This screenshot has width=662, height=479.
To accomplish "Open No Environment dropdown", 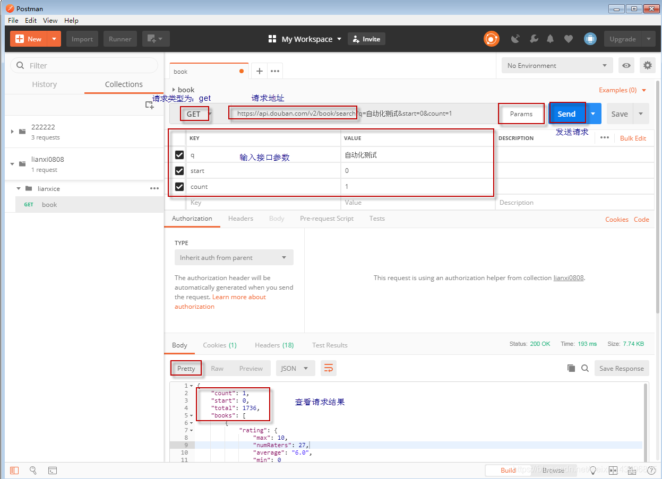I will pos(557,65).
